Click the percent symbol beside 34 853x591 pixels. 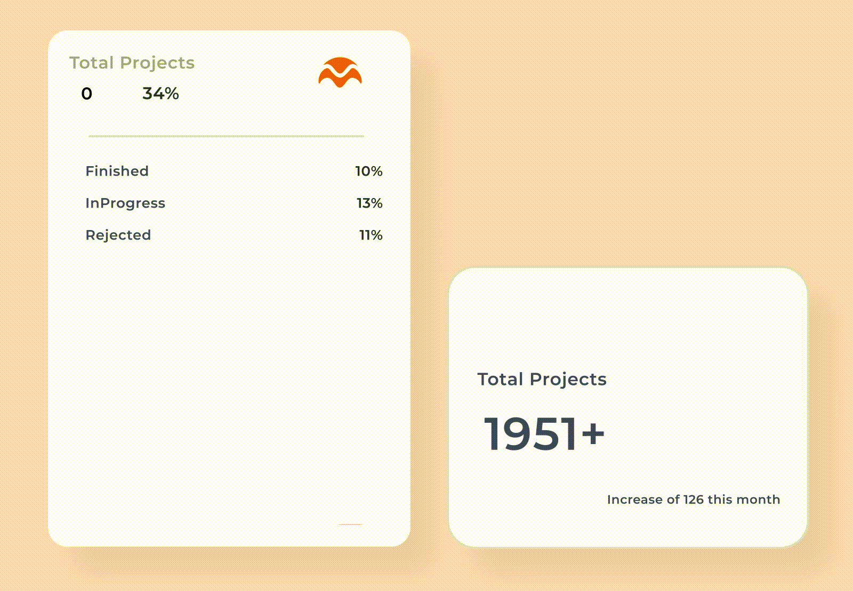[x=172, y=94]
